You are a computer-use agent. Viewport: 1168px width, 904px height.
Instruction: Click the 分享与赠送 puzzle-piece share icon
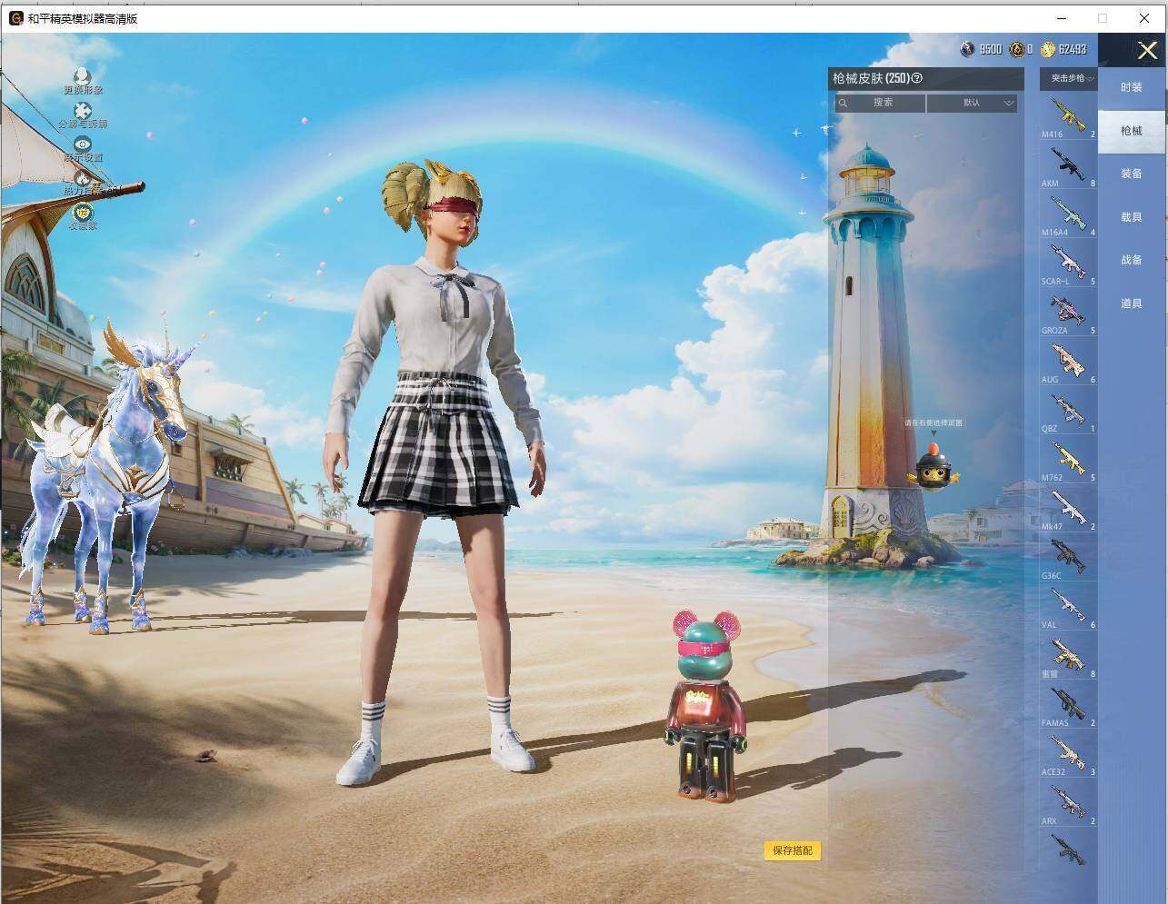pos(83,111)
